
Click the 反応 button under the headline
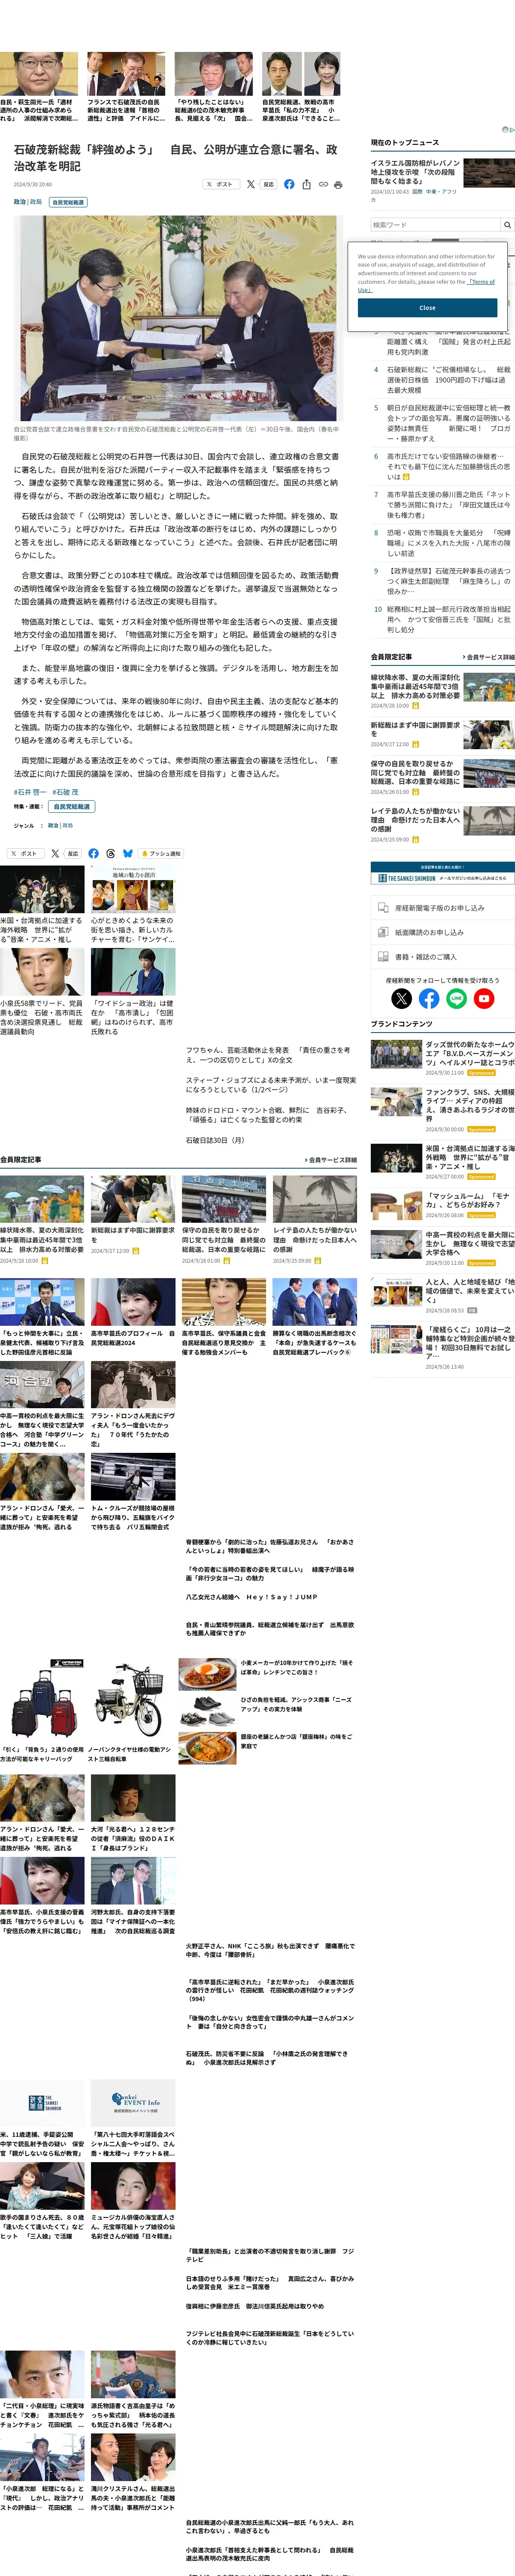(x=268, y=184)
